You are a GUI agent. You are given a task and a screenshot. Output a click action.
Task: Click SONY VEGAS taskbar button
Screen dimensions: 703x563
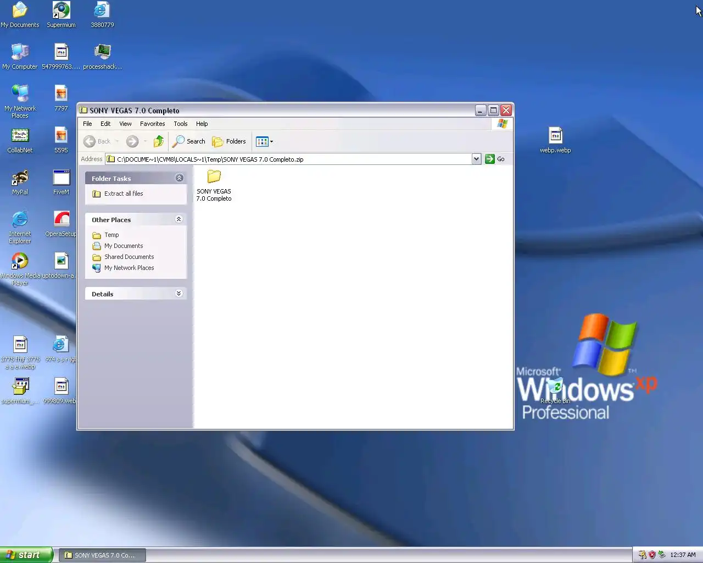point(102,555)
